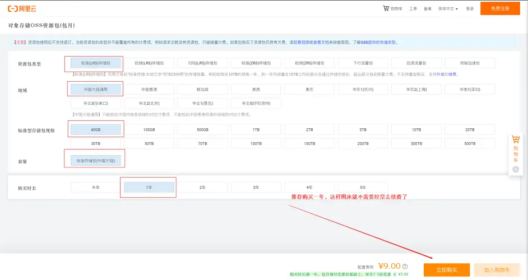This screenshot has height=280, width=528.
Task: Pick the 40GB storage size
Action: click(x=96, y=129)
